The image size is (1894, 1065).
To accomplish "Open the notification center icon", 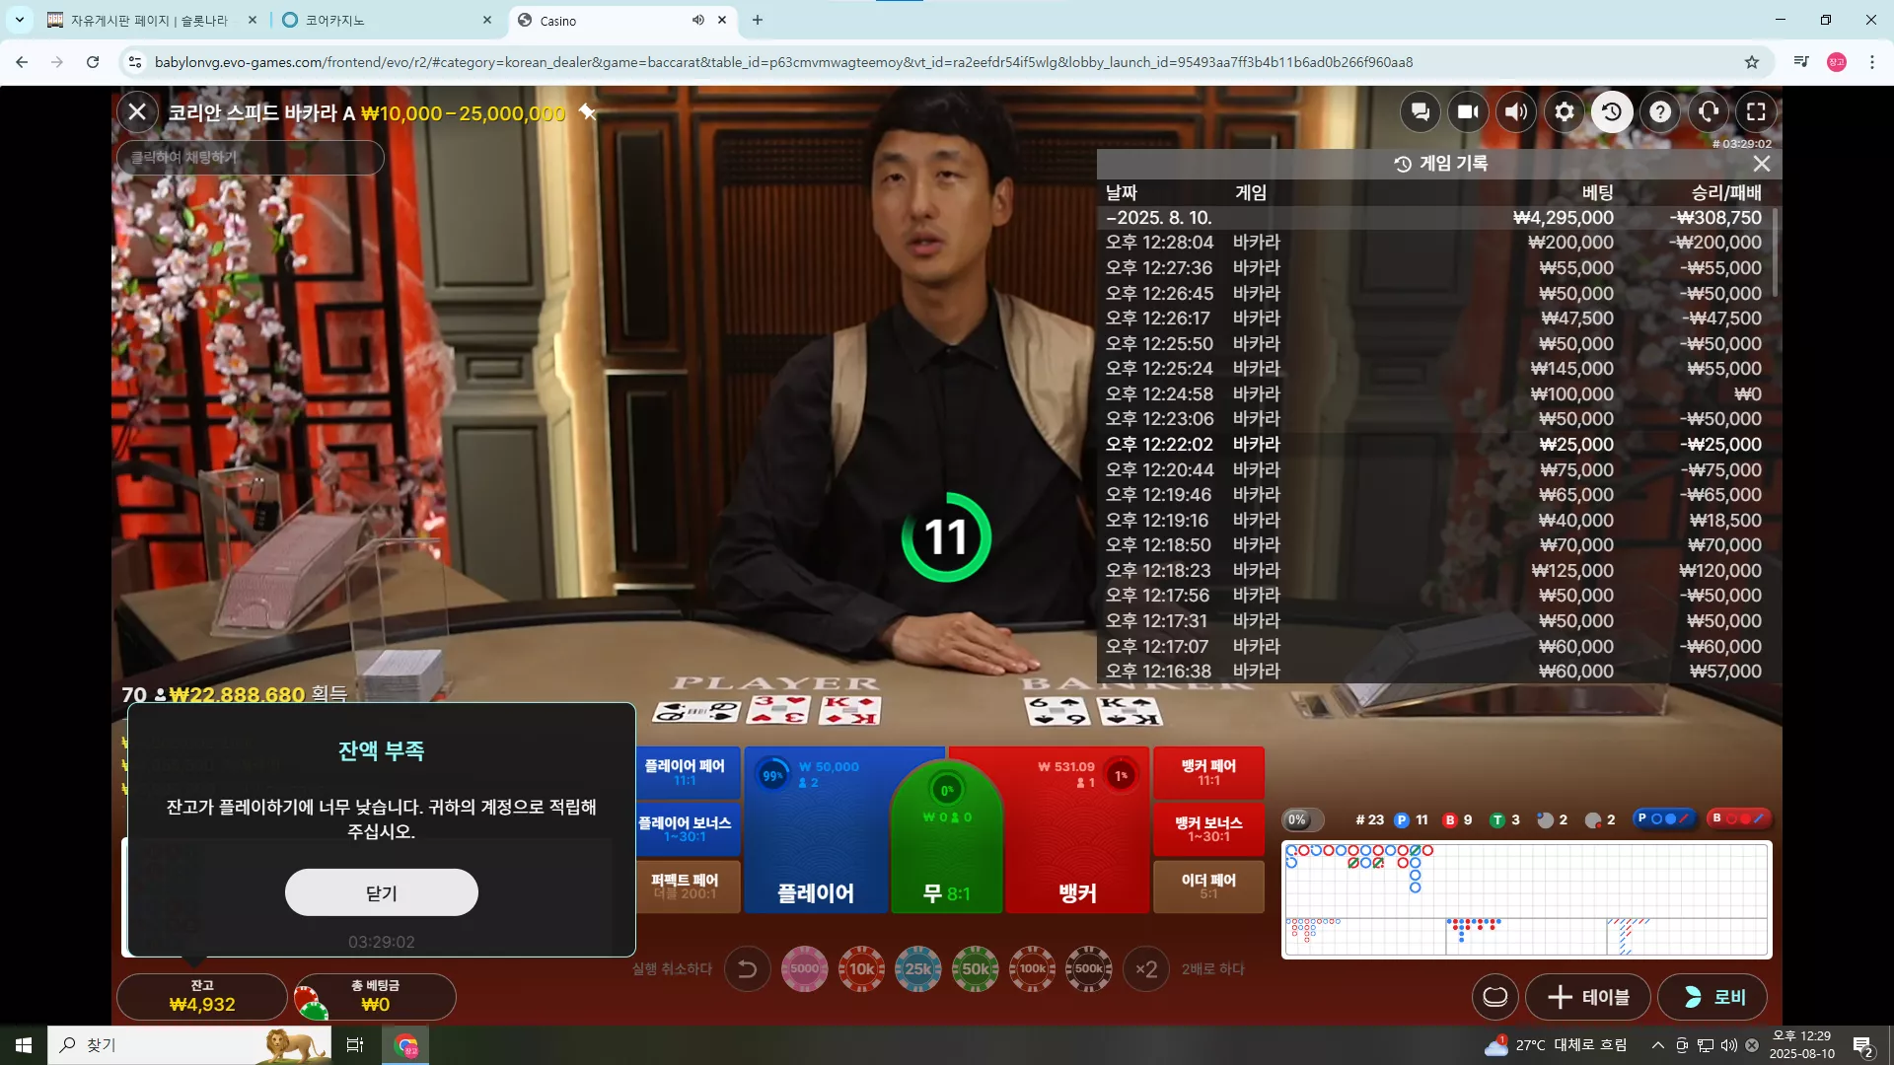I will (x=1863, y=1045).
